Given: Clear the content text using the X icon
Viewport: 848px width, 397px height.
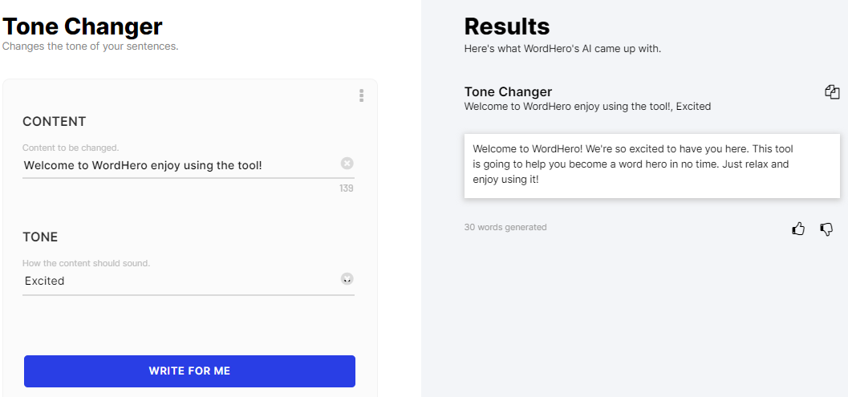Looking at the screenshot, I should [347, 163].
